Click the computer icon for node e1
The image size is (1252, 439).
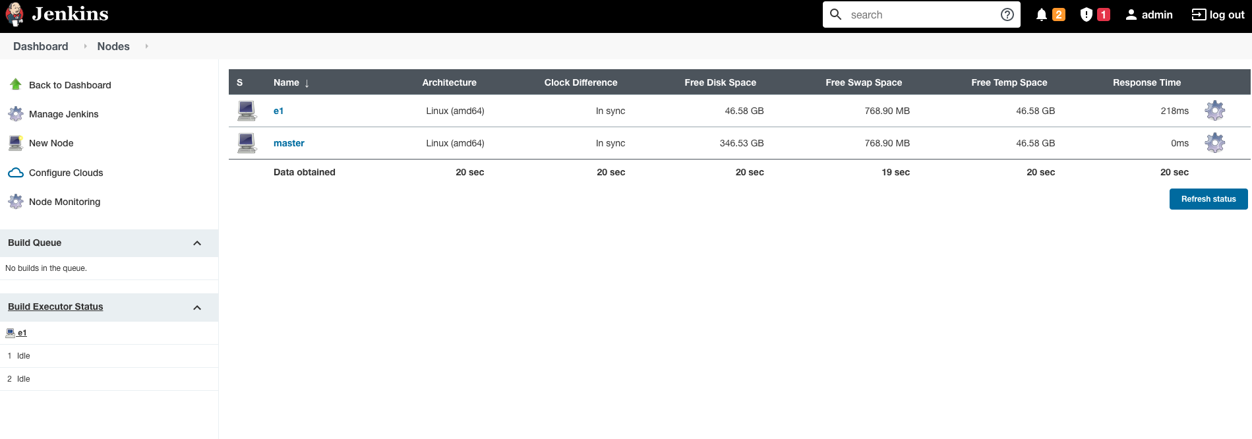click(247, 111)
